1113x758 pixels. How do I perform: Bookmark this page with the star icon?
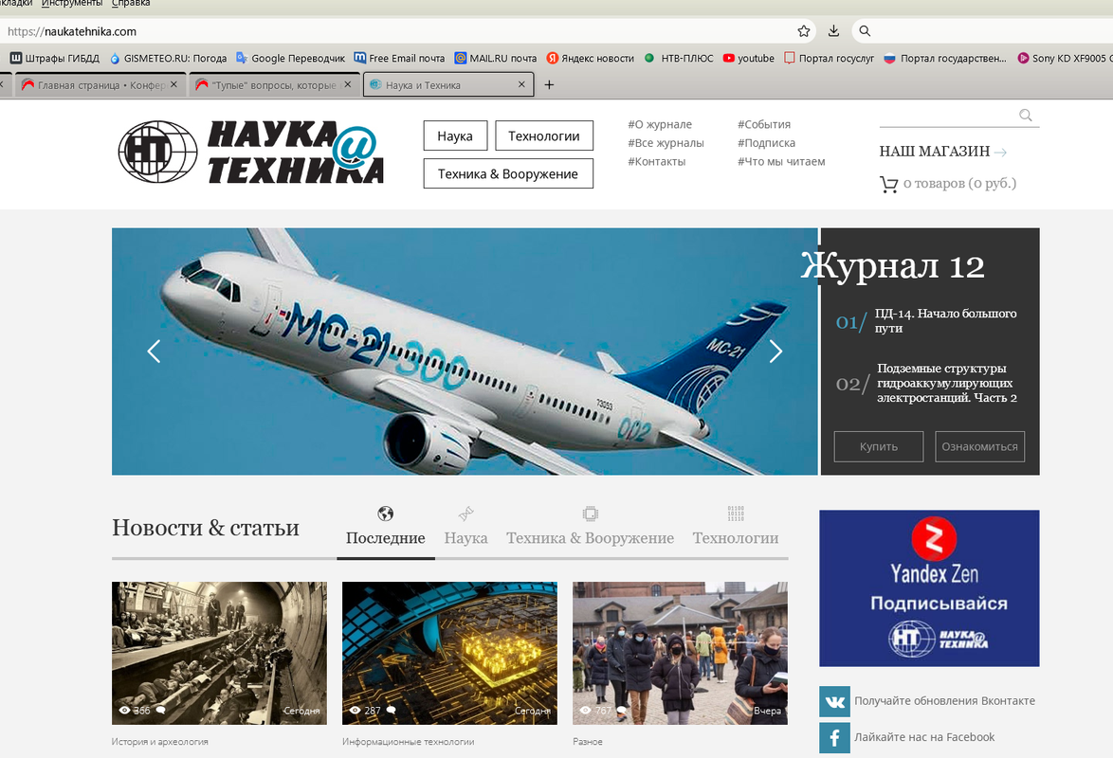[x=804, y=31]
